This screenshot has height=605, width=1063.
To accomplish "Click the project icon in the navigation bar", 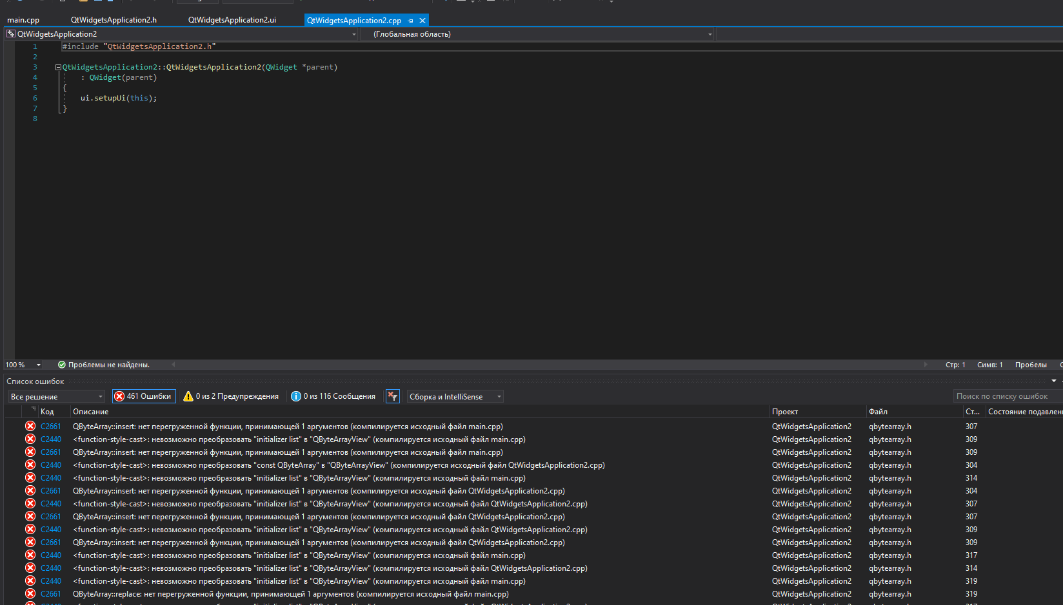I will [10, 34].
